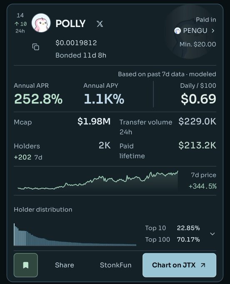Click the Top 10 percentage 22.85%
The image size is (230, 284).
[188, 228]
